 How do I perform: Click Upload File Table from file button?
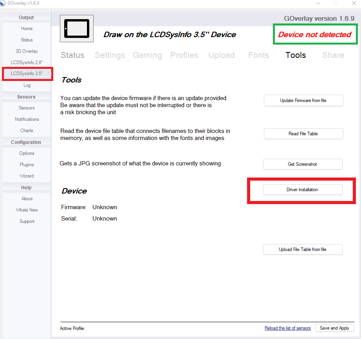click(303, 249)
